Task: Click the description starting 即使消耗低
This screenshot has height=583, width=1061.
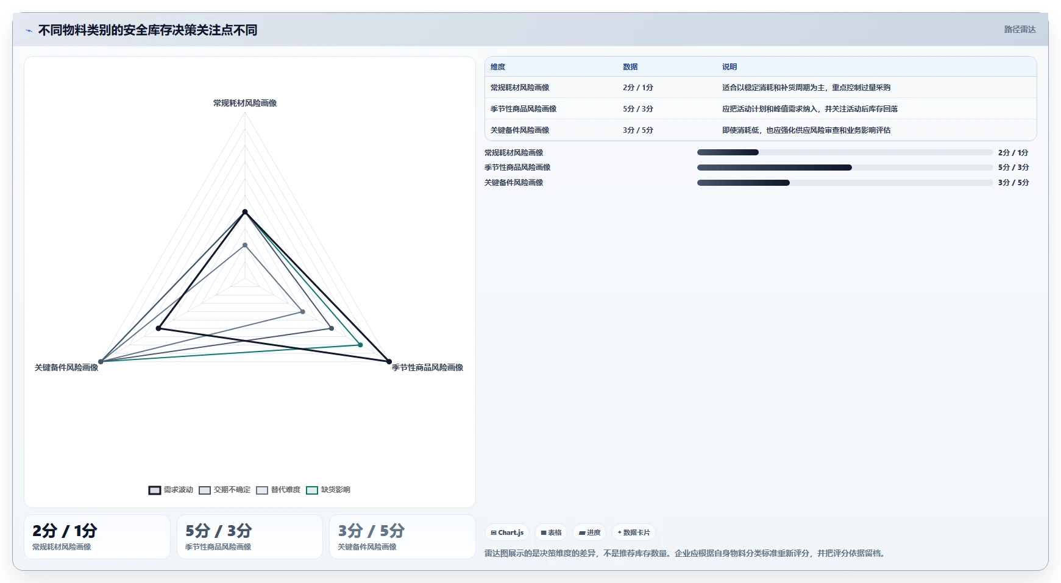Action: pyautogui.click(x=806, y=130)
